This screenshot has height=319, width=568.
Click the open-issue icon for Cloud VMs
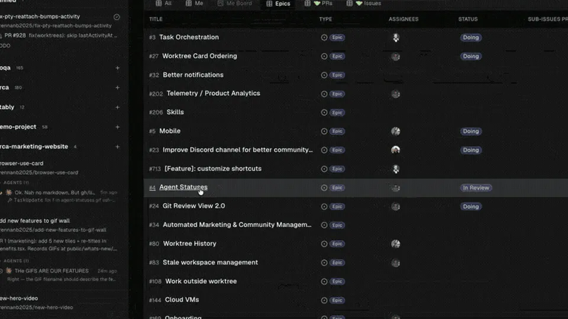(x=324, y=300)
